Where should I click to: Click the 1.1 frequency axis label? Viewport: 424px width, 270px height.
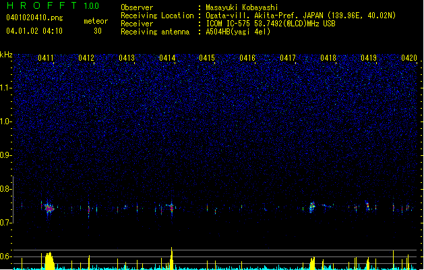(x=6, y=88)
